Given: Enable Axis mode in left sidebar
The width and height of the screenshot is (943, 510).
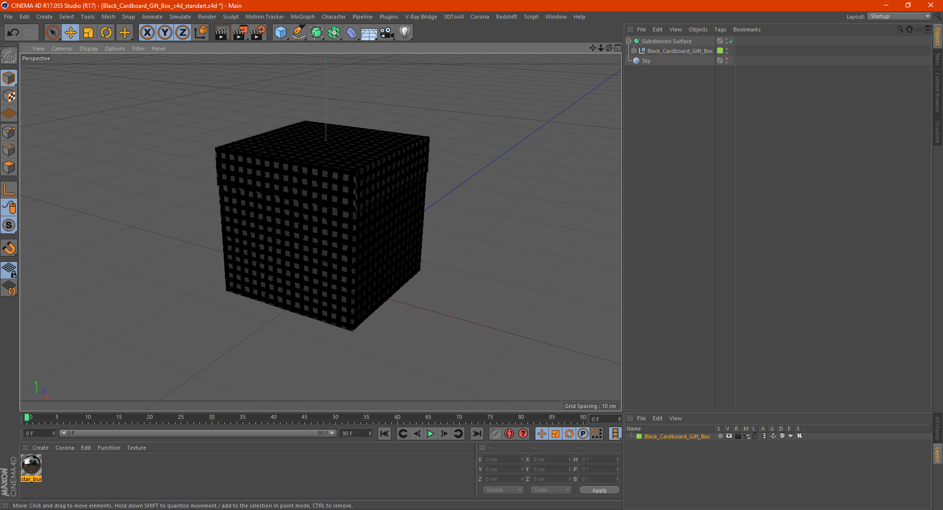Looking at the screenshot, I should 9,190.
